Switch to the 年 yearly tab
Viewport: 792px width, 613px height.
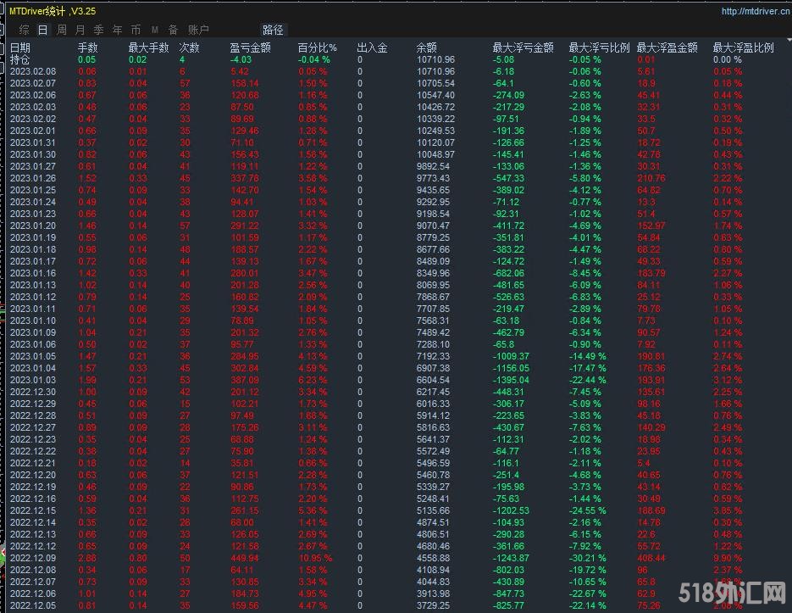(x=117, y=30)
